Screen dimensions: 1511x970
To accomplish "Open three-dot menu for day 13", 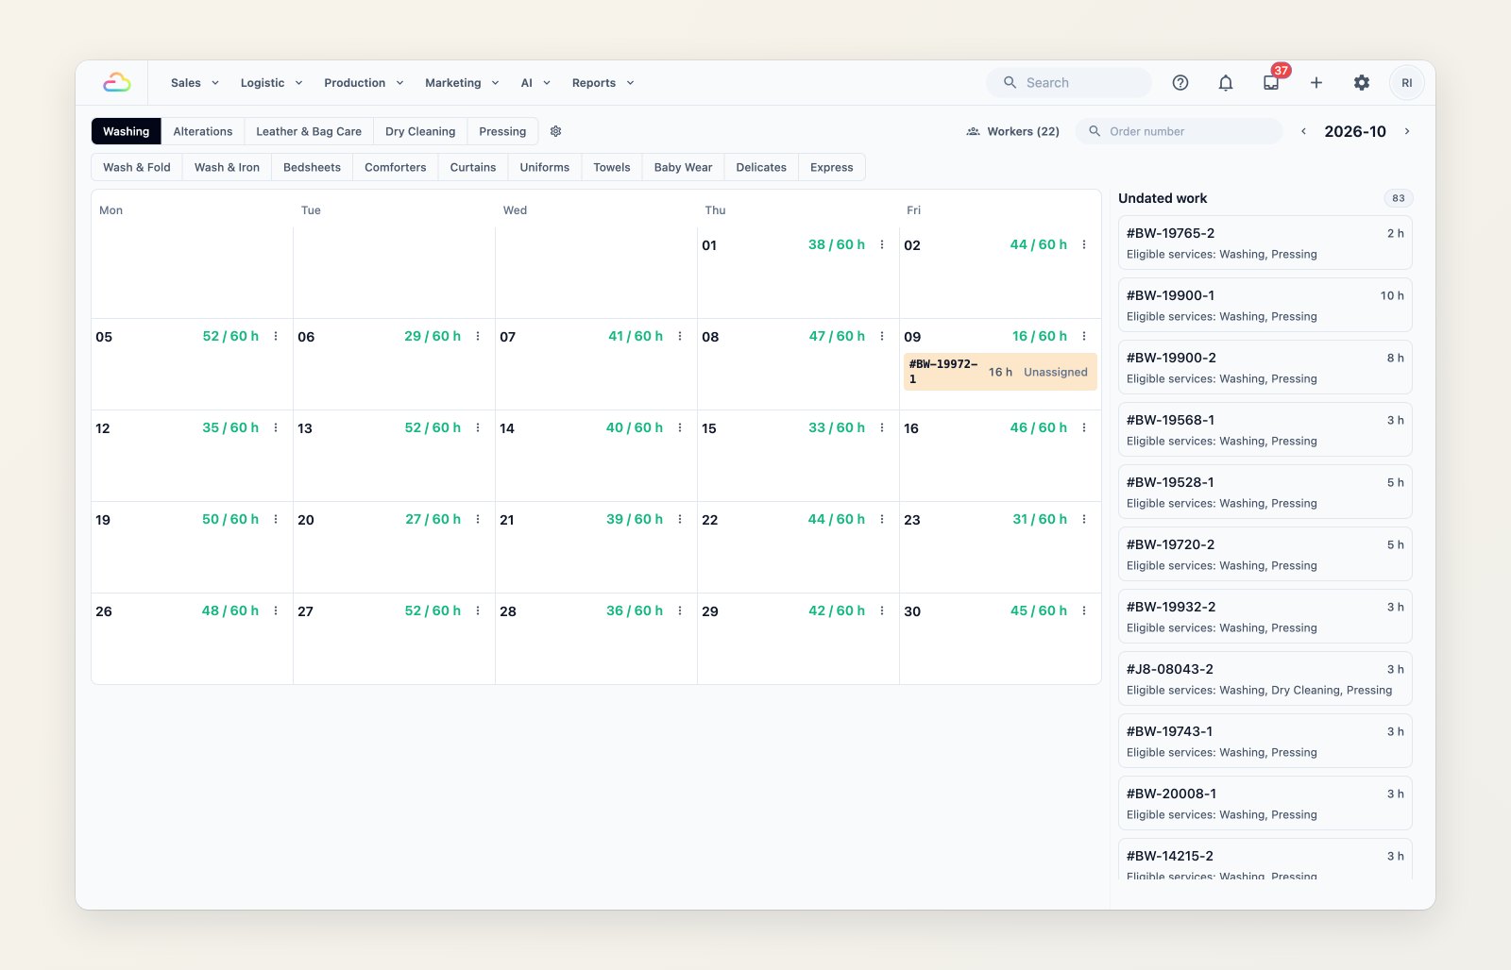I will click(478, 427).
